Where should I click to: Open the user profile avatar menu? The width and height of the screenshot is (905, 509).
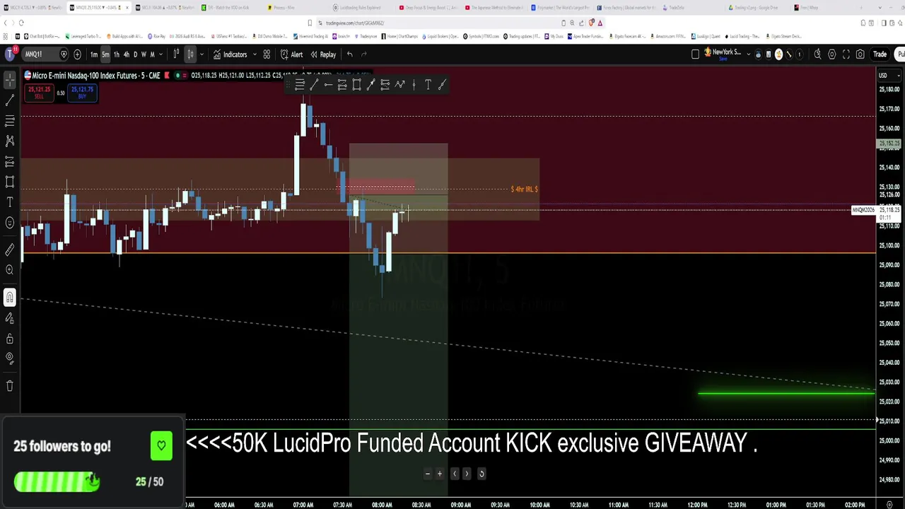pos(10,54)
